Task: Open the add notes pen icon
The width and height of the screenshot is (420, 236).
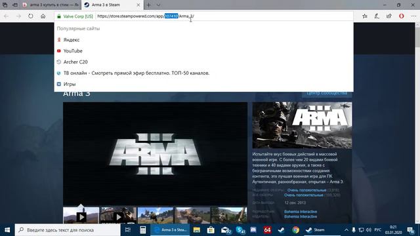Action: pyautogui.click(x=377, y=16)
